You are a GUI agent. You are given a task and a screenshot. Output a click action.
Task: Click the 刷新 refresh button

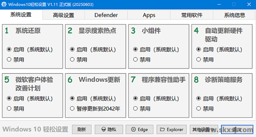pyautogui.click(x=81, y=130)
